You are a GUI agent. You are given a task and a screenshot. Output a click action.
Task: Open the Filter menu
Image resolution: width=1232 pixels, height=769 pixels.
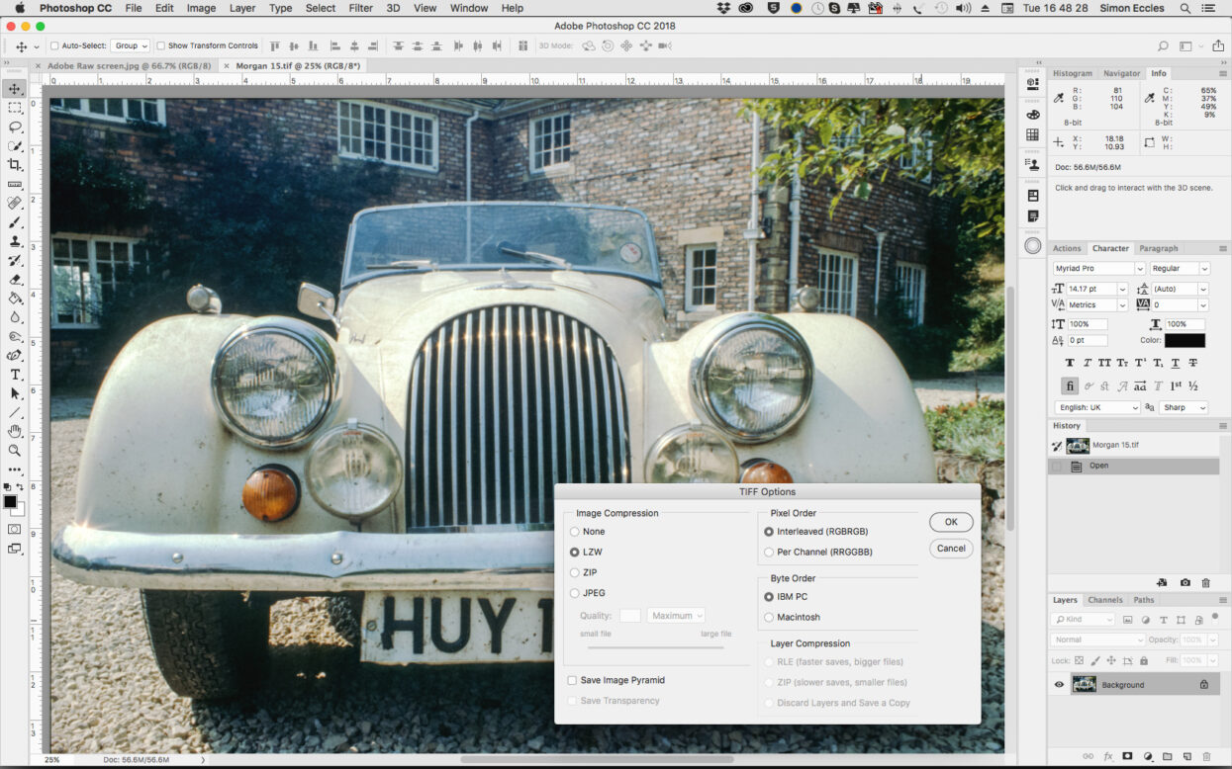(x=360, y=8)
